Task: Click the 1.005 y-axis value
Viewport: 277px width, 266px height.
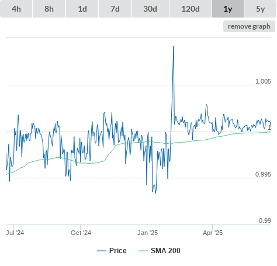Action: click(263, 81)
